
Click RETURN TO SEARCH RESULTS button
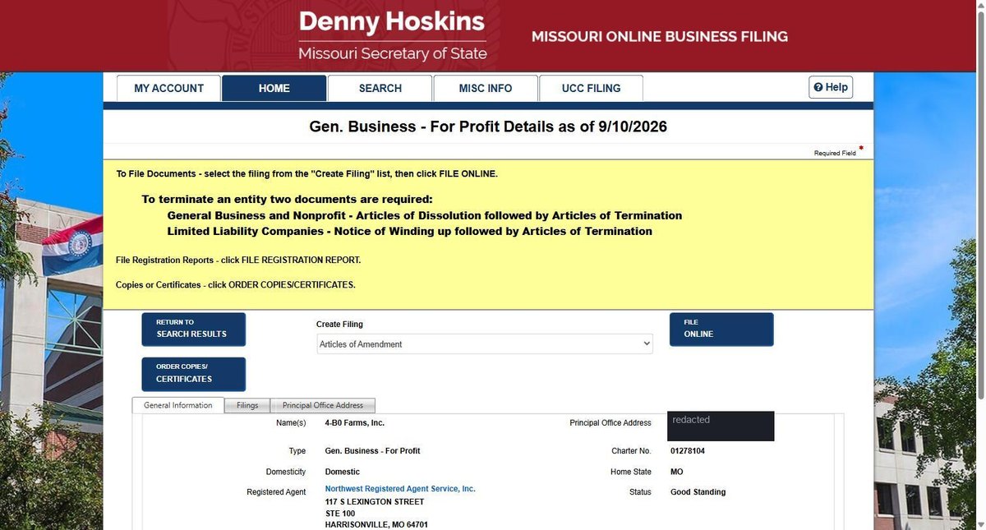[x=193, y=329]
